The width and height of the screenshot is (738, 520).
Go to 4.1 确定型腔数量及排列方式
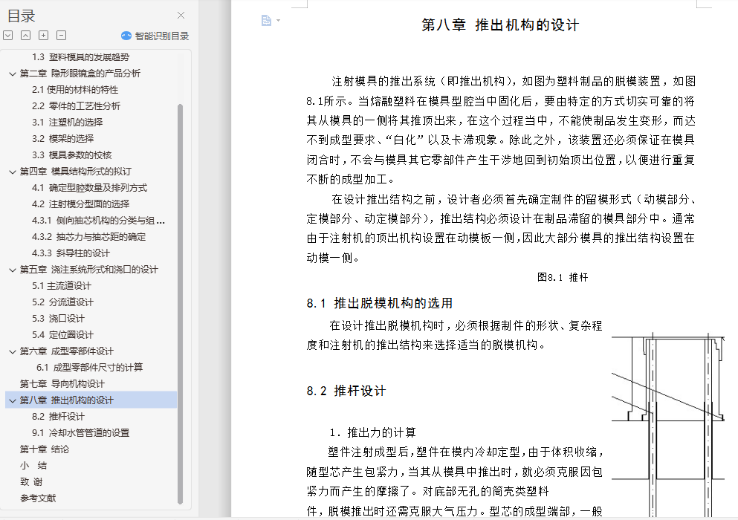tap(89, 188)
